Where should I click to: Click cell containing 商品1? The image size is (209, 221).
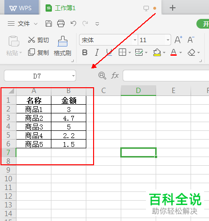tap(34, 109)
